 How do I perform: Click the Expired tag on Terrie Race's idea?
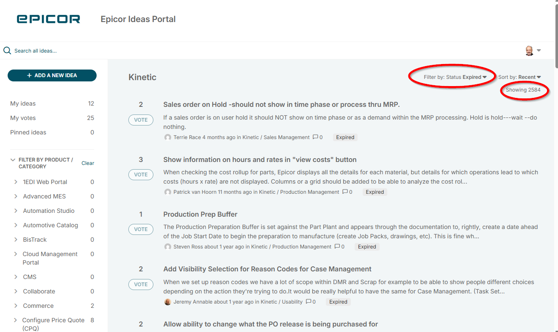345,137
